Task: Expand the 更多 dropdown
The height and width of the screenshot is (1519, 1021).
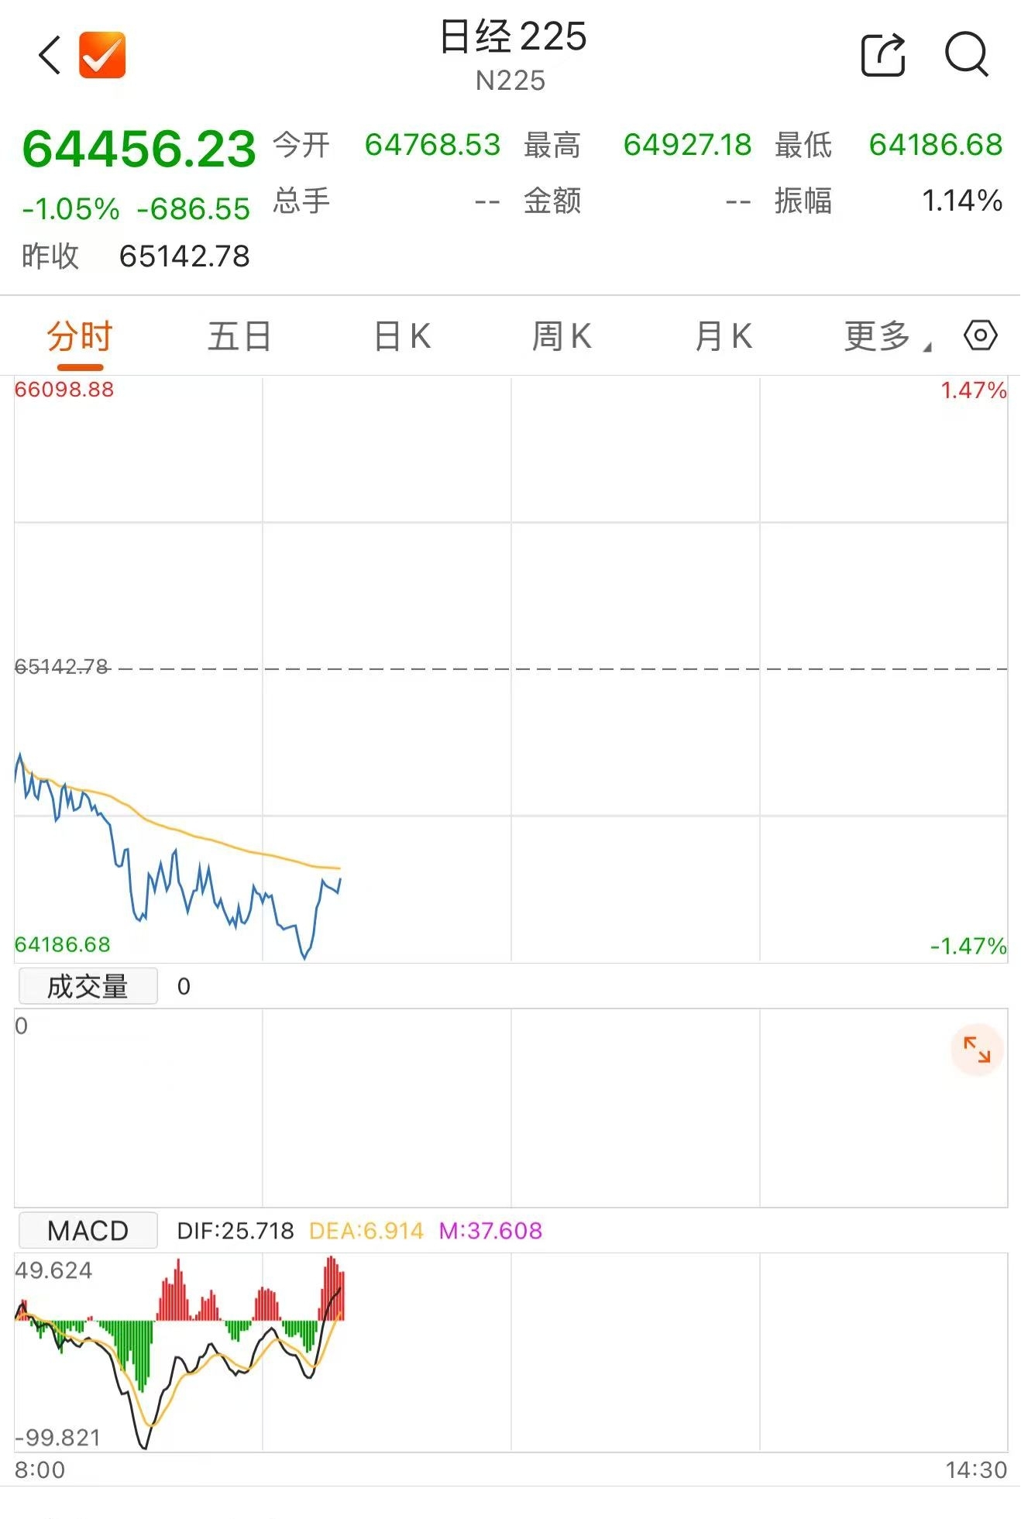Action: pyautogui.click(x=888, y=337)
